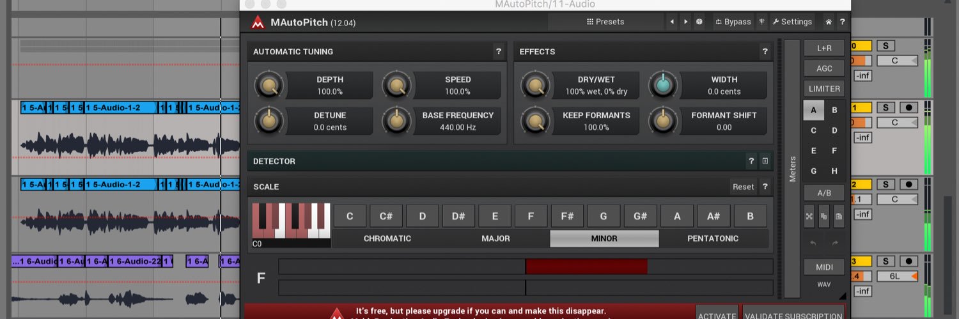Click the WAV label under MIDI

[x=824, y=284]
